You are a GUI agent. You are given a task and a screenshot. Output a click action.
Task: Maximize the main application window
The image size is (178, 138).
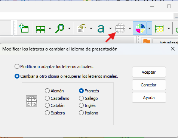(169, 6)
